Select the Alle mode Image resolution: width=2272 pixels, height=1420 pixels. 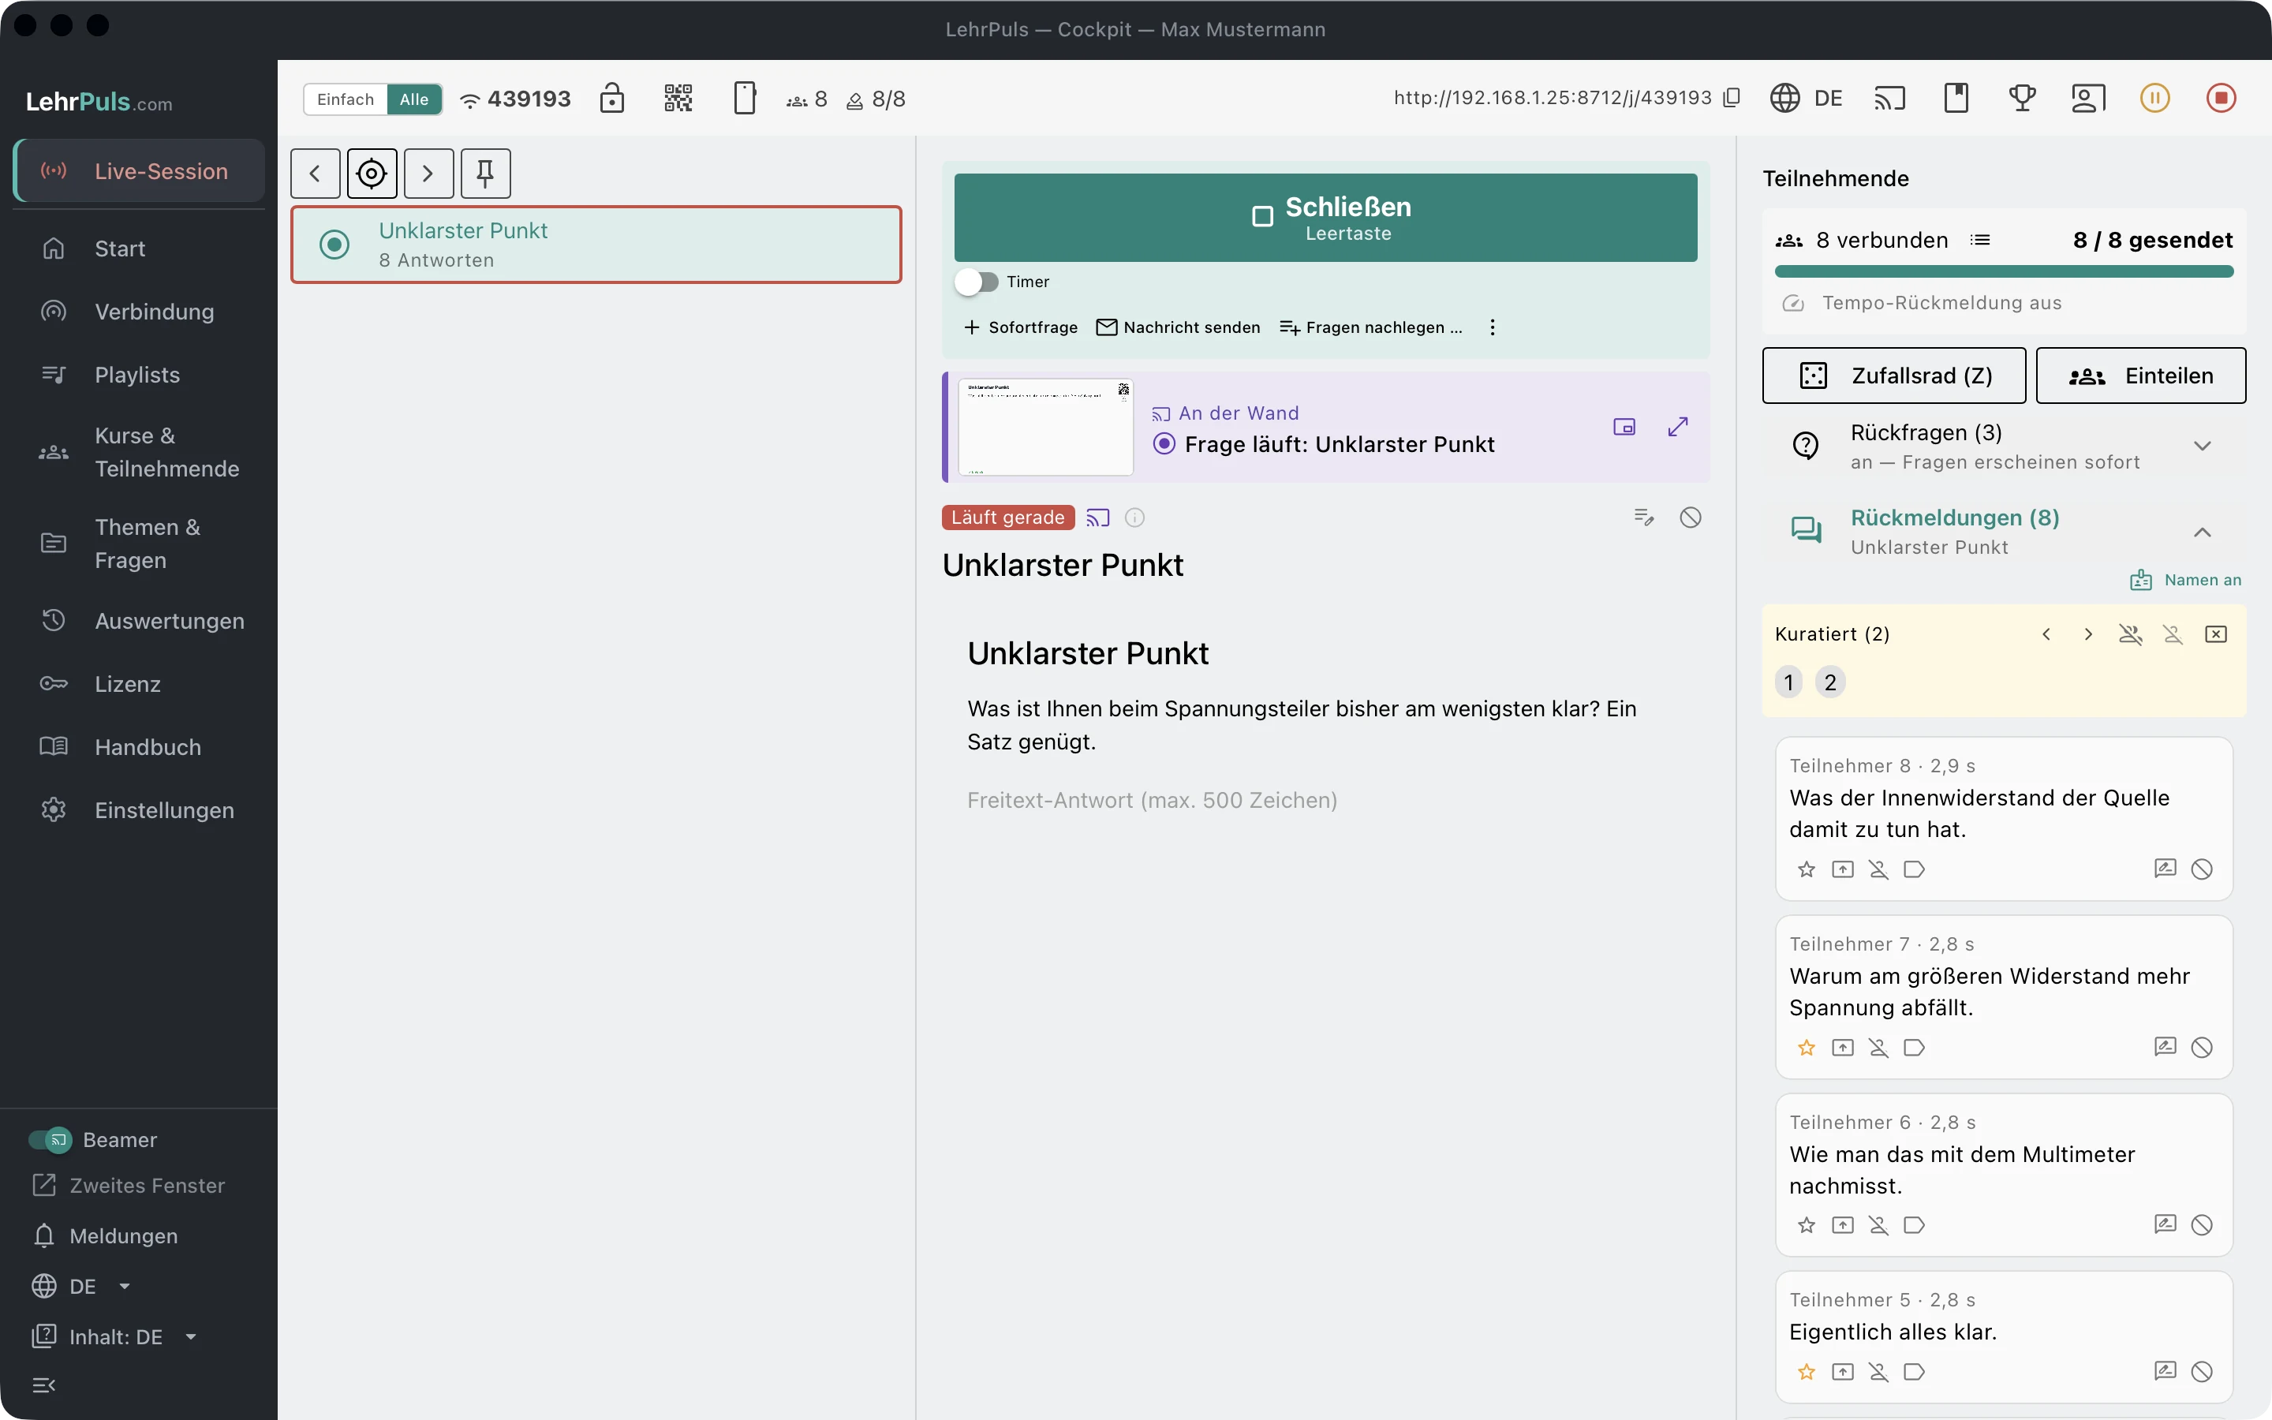pyautogui.click(x=414, y=99)
